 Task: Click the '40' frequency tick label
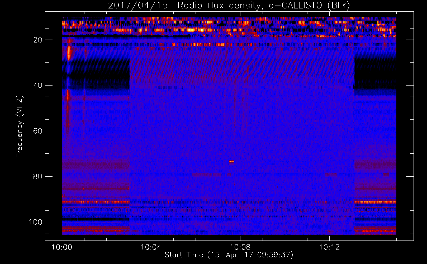[38, 86]
